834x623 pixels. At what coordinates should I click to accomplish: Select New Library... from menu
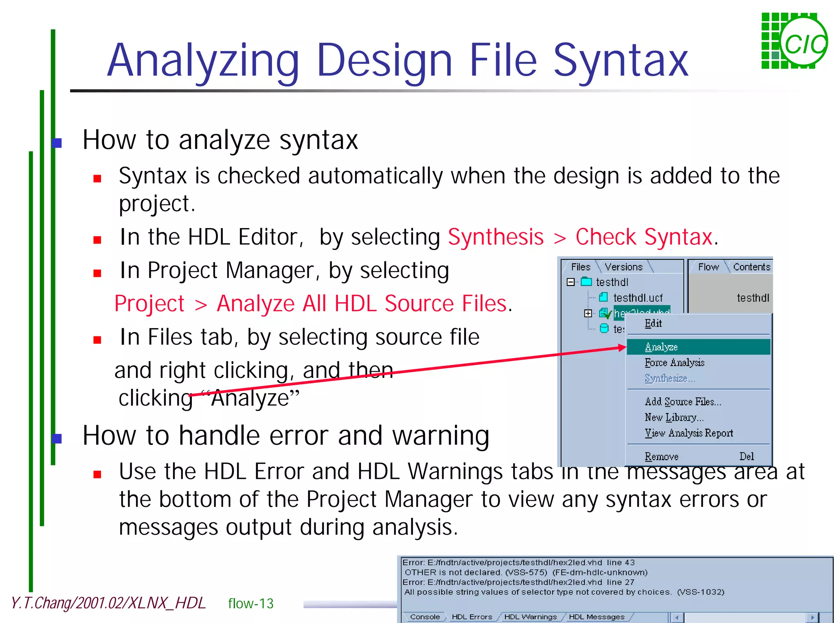pyautogui.click(x=698, y=417)
